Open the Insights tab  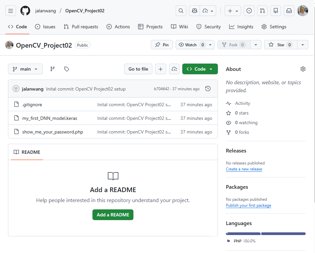click(241, 27)
